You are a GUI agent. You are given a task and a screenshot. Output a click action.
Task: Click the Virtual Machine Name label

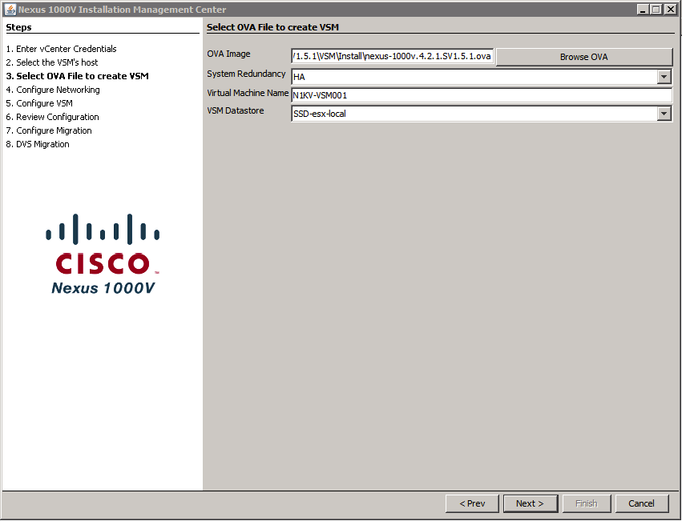click(248, 93)
